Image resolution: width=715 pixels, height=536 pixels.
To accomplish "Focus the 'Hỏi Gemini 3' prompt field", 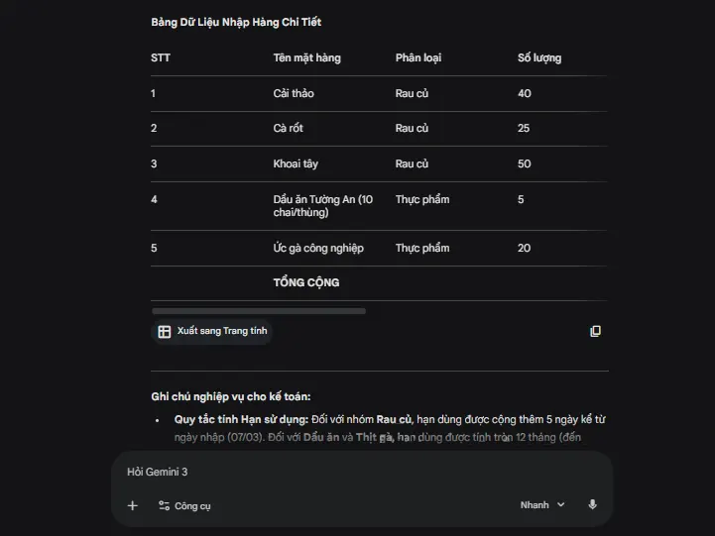I will click(357, 472).
